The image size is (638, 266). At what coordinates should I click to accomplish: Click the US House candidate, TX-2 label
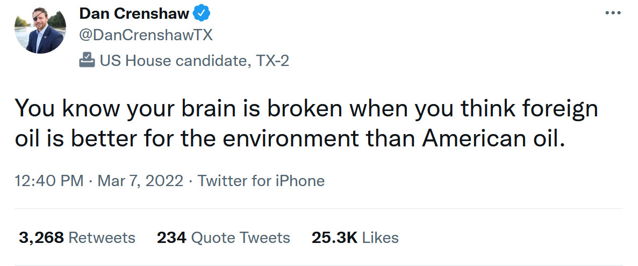tap(194, 61)
